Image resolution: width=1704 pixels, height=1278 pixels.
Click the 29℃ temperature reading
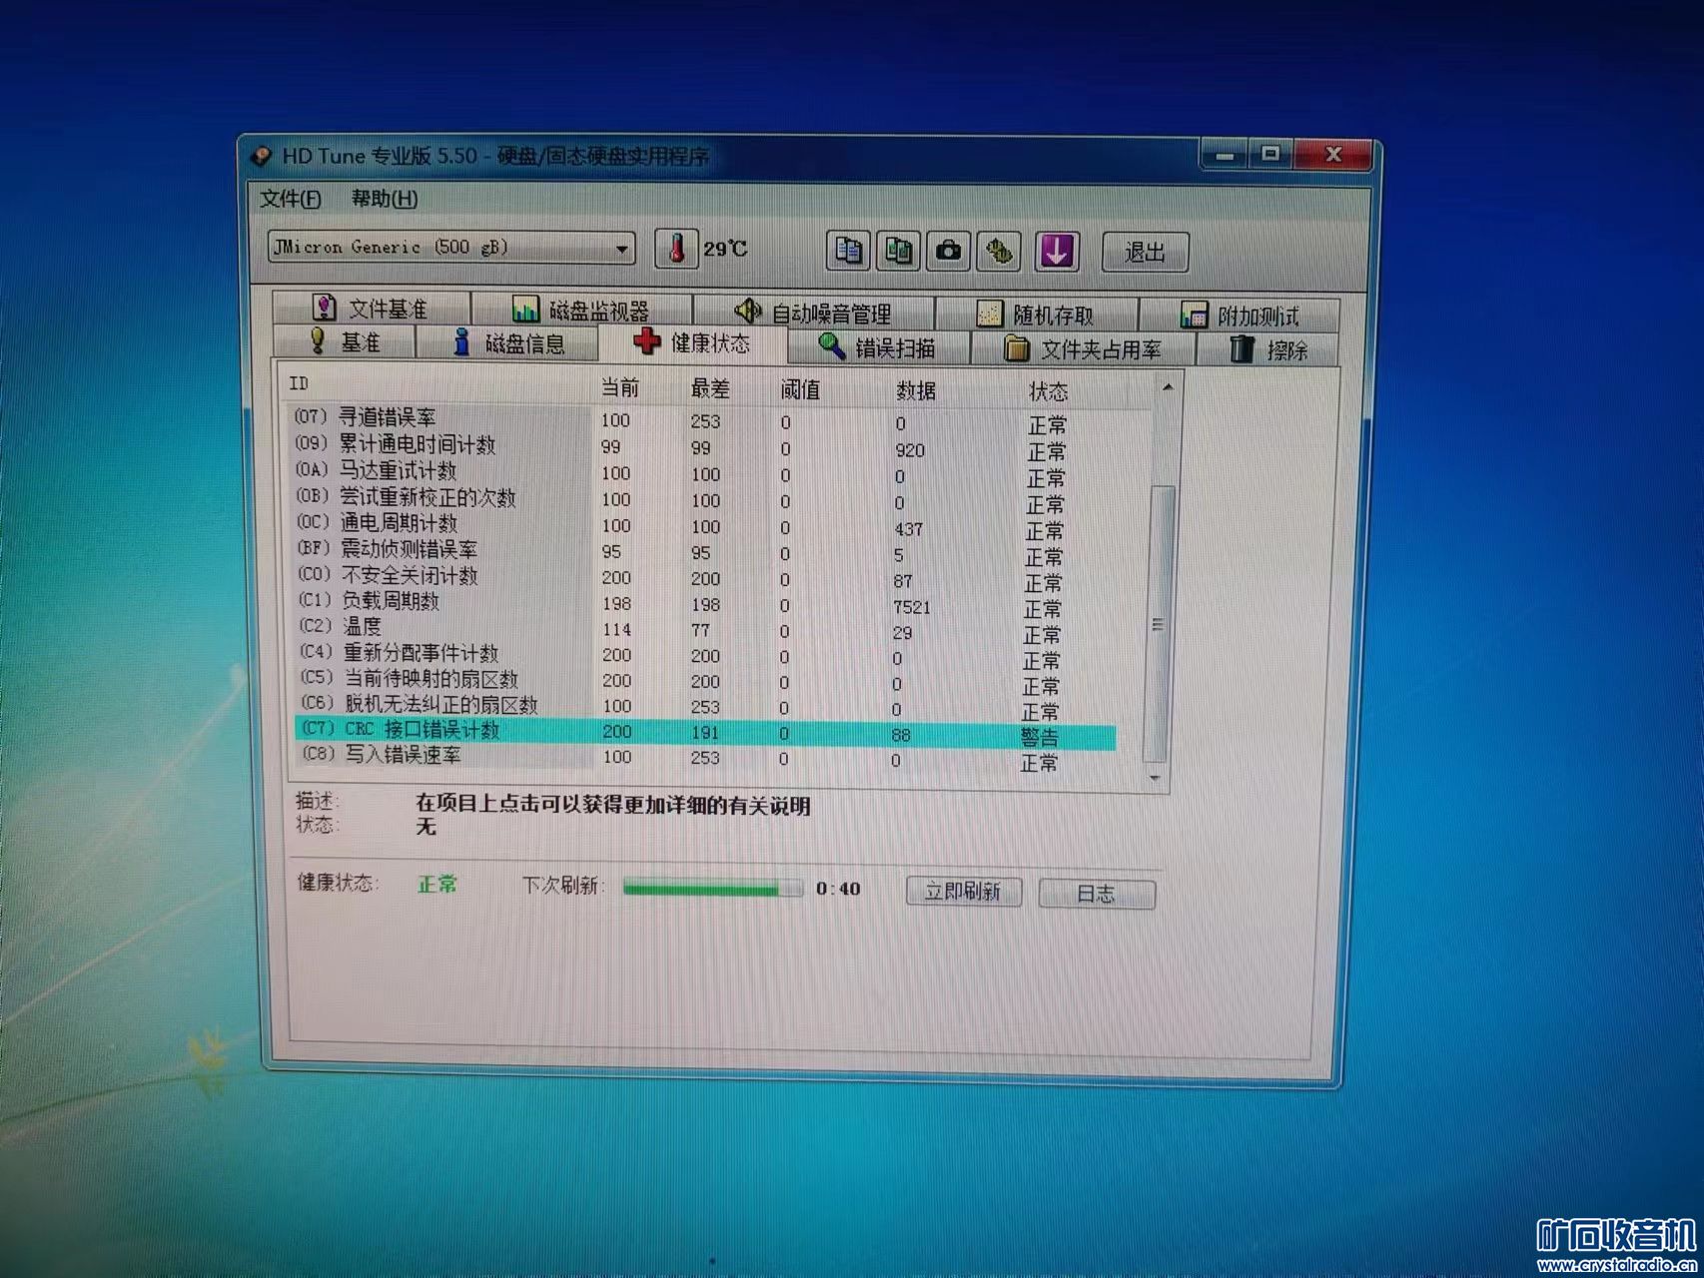tap(725, 249)
